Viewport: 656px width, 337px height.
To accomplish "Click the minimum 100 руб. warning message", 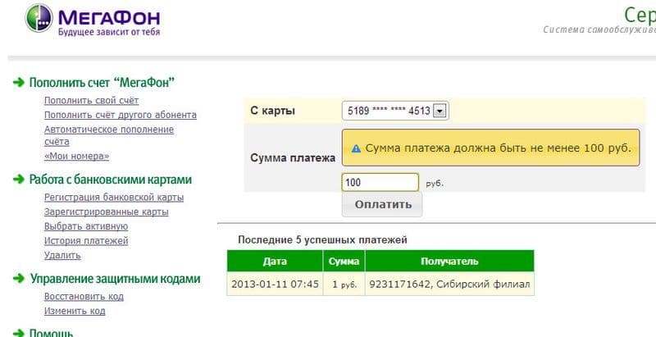I will [490, 148].
